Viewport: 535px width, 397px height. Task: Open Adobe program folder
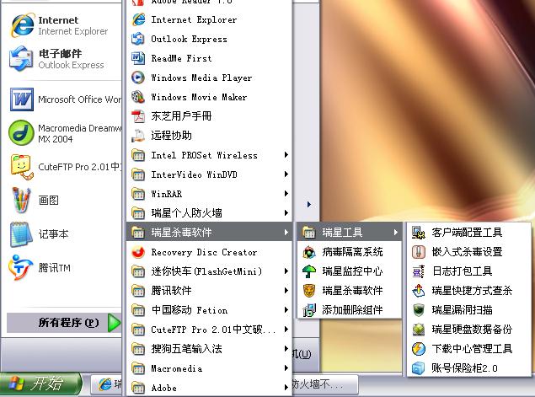point(209,388)
